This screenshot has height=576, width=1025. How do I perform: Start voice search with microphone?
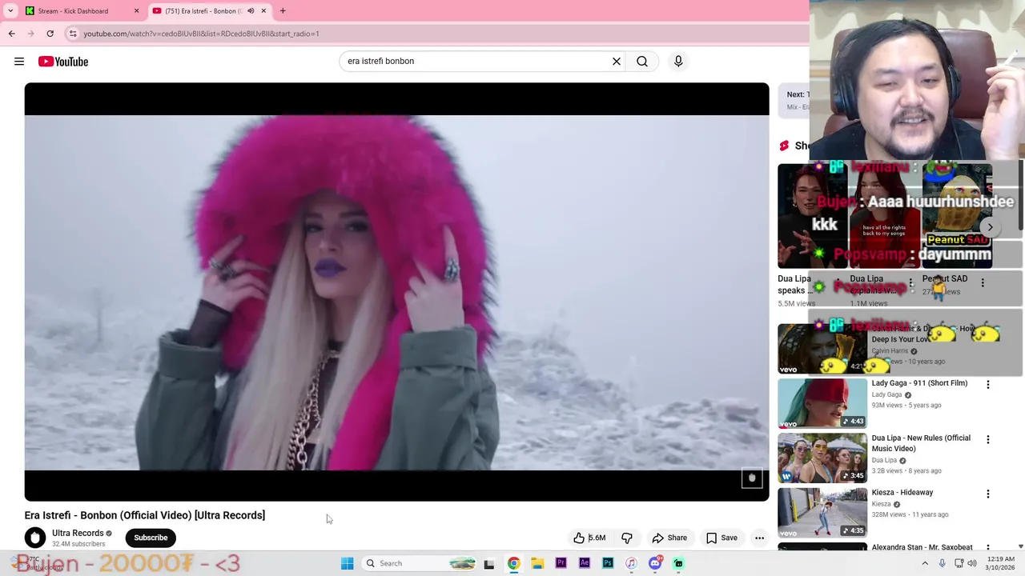[x=678, y=61]
